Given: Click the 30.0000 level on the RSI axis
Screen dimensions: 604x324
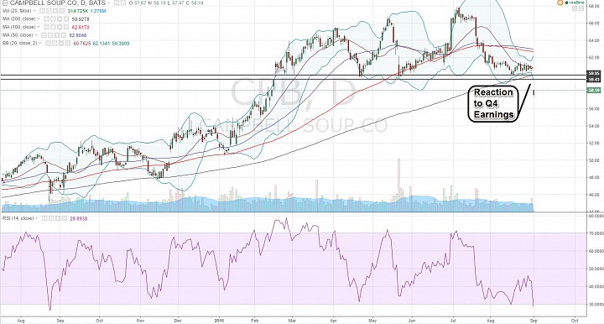Looking at the screenshot, I should [x=595, y=305].
